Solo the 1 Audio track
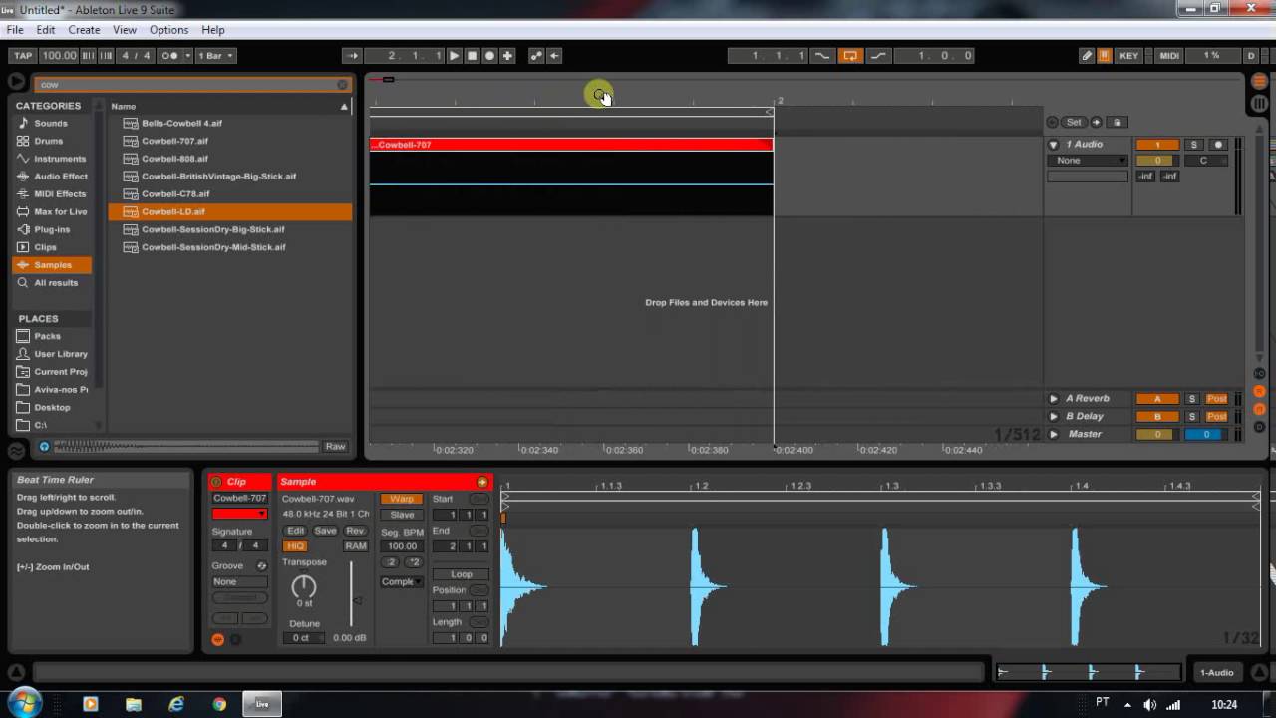This screenshot has height=718, width=1276. (x=1193, y=145)
